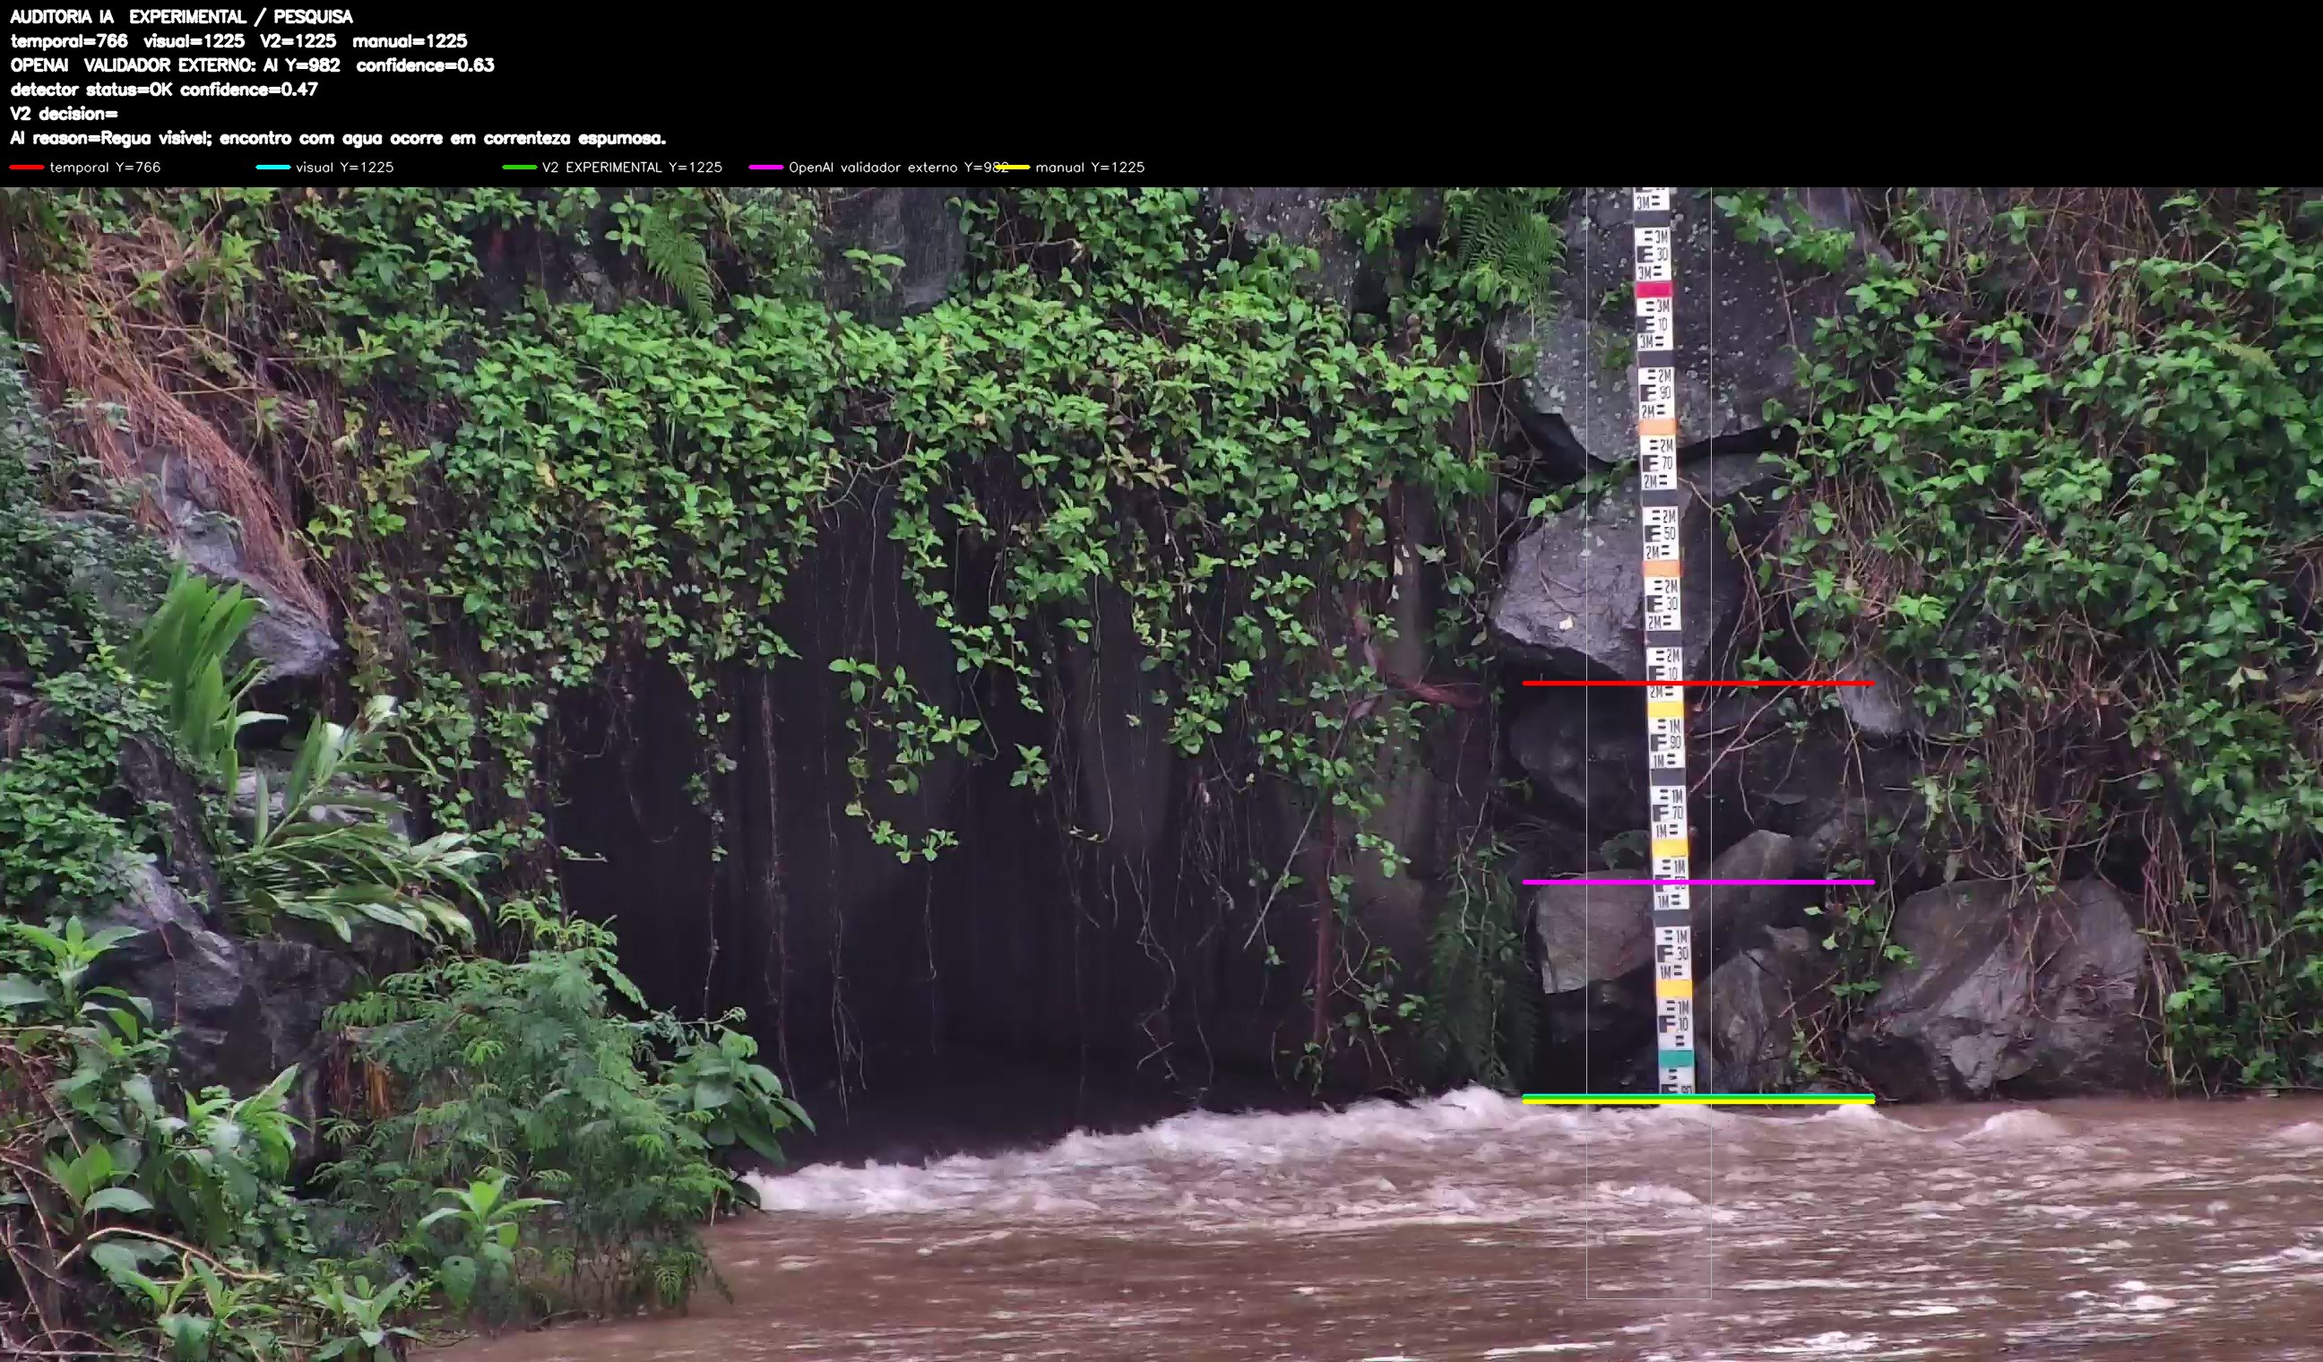
Task: Click the 'confidence=0.47' detector value
Action: pyautogui.click(x=249, y=90)
